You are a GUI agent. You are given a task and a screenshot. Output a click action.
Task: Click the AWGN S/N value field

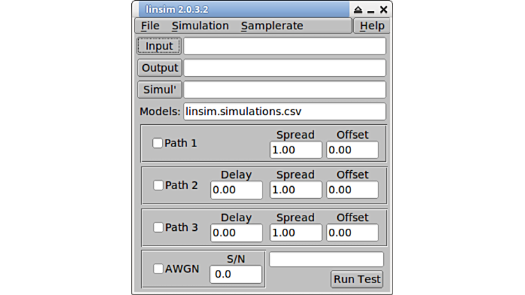click(x=236, y=275)
